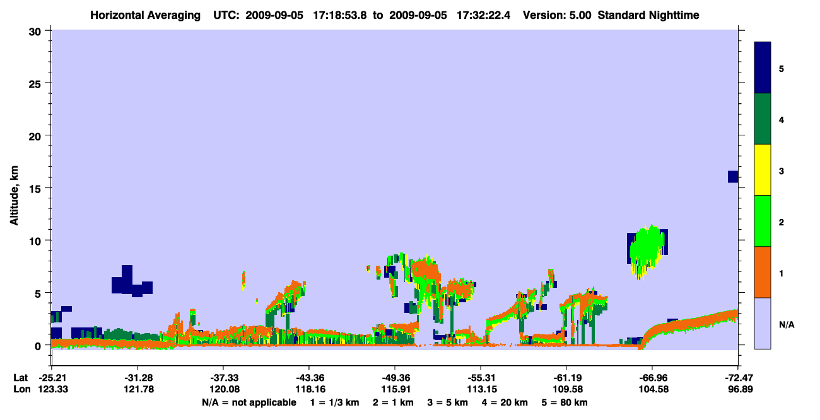Screen dimensions: 820x420
Task: Click the y-axis tick label '15'
Action: click(35, 188)
